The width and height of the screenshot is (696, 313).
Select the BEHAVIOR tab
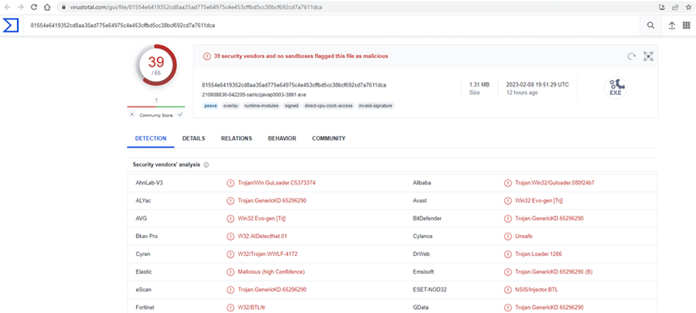(281, 138)
